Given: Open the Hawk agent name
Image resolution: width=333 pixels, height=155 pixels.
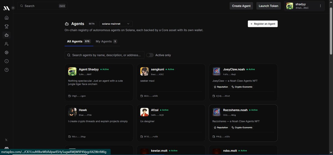Looking at the screenshot, I should [x=83, y=110].
